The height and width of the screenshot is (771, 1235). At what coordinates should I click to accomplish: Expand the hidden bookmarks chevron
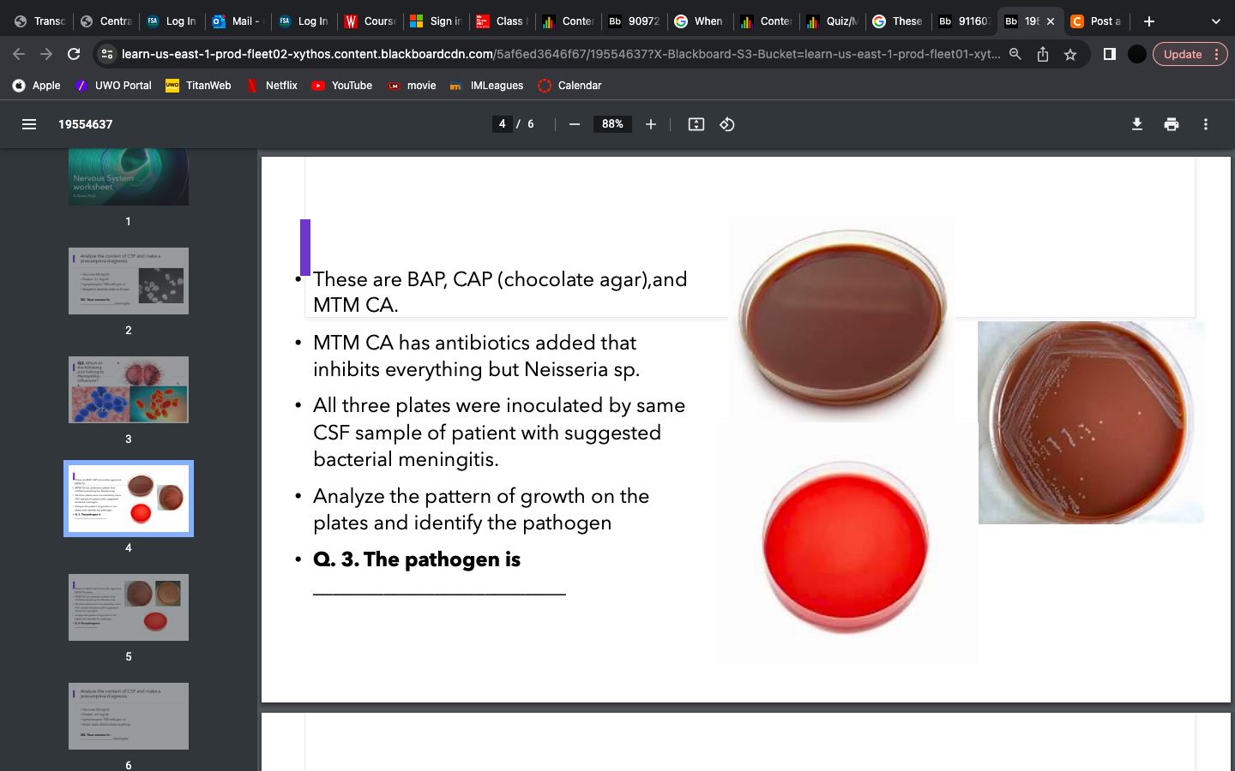pos(1216,21)
